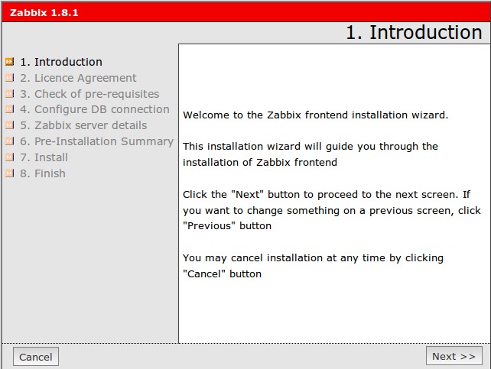491x369 pixels.
Task: Select the '8. Finish' step label
Action: pyautogui.click(x=43, y=173)
